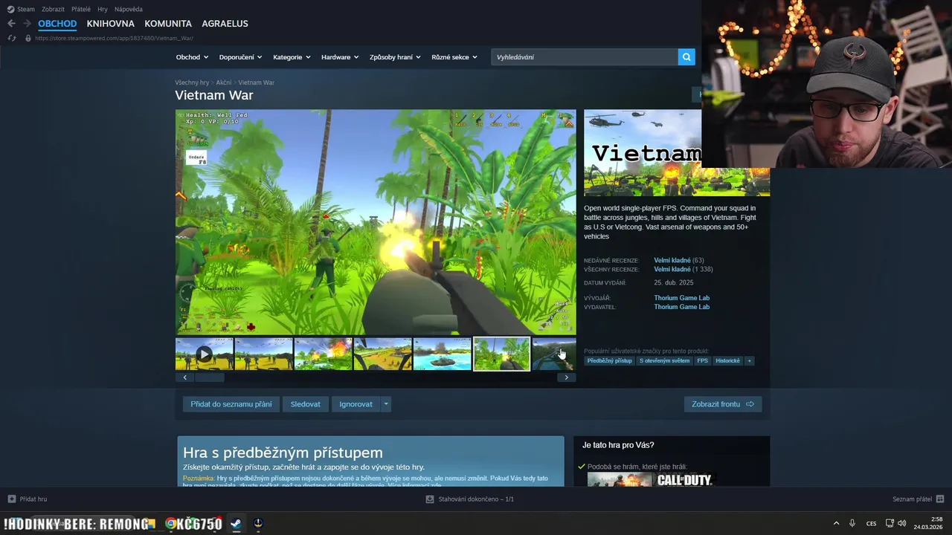Expand the Hardware dropdown
This screenshot has width=952, height=535.
pyautogui.click(x=340, y=57)
